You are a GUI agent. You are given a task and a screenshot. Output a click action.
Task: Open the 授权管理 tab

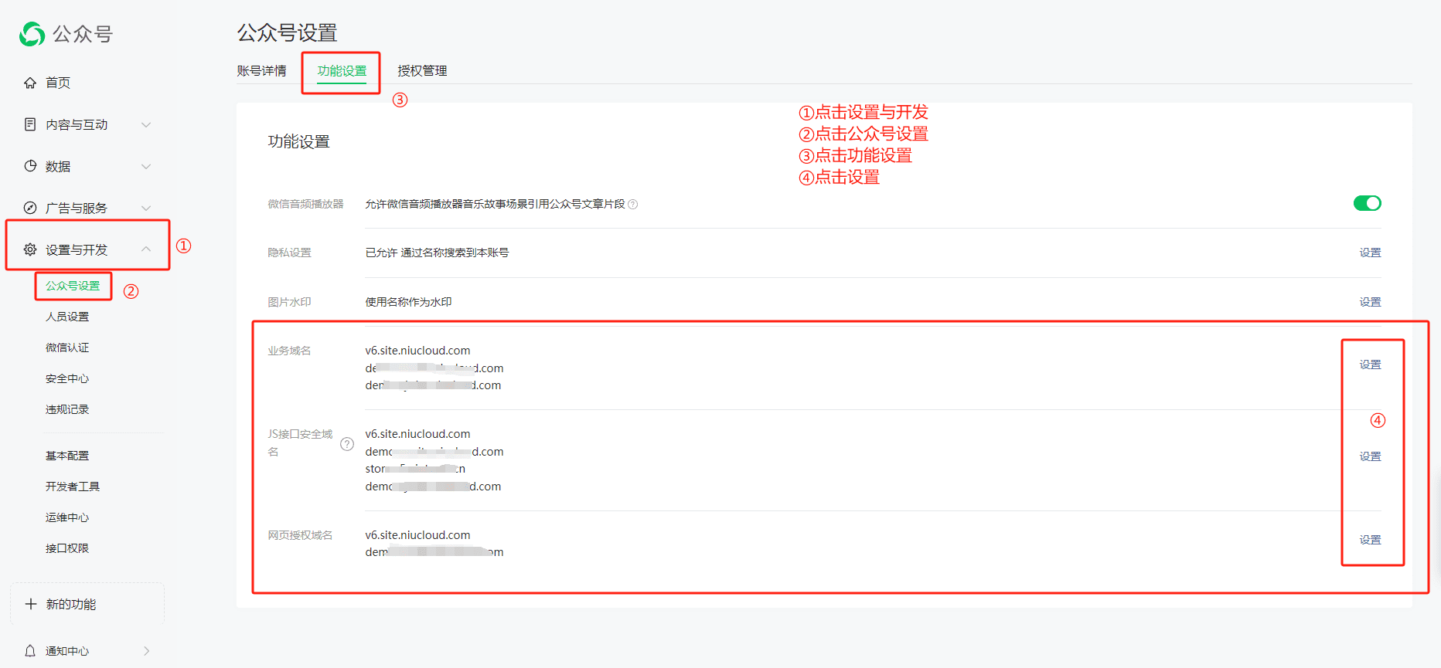pyautogui.click(x=422, y=71)
